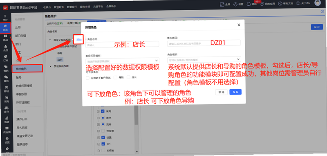Open the 收银台 top menu
The width and height of the screenshot is (327, 156).
[x=47, y=7]
